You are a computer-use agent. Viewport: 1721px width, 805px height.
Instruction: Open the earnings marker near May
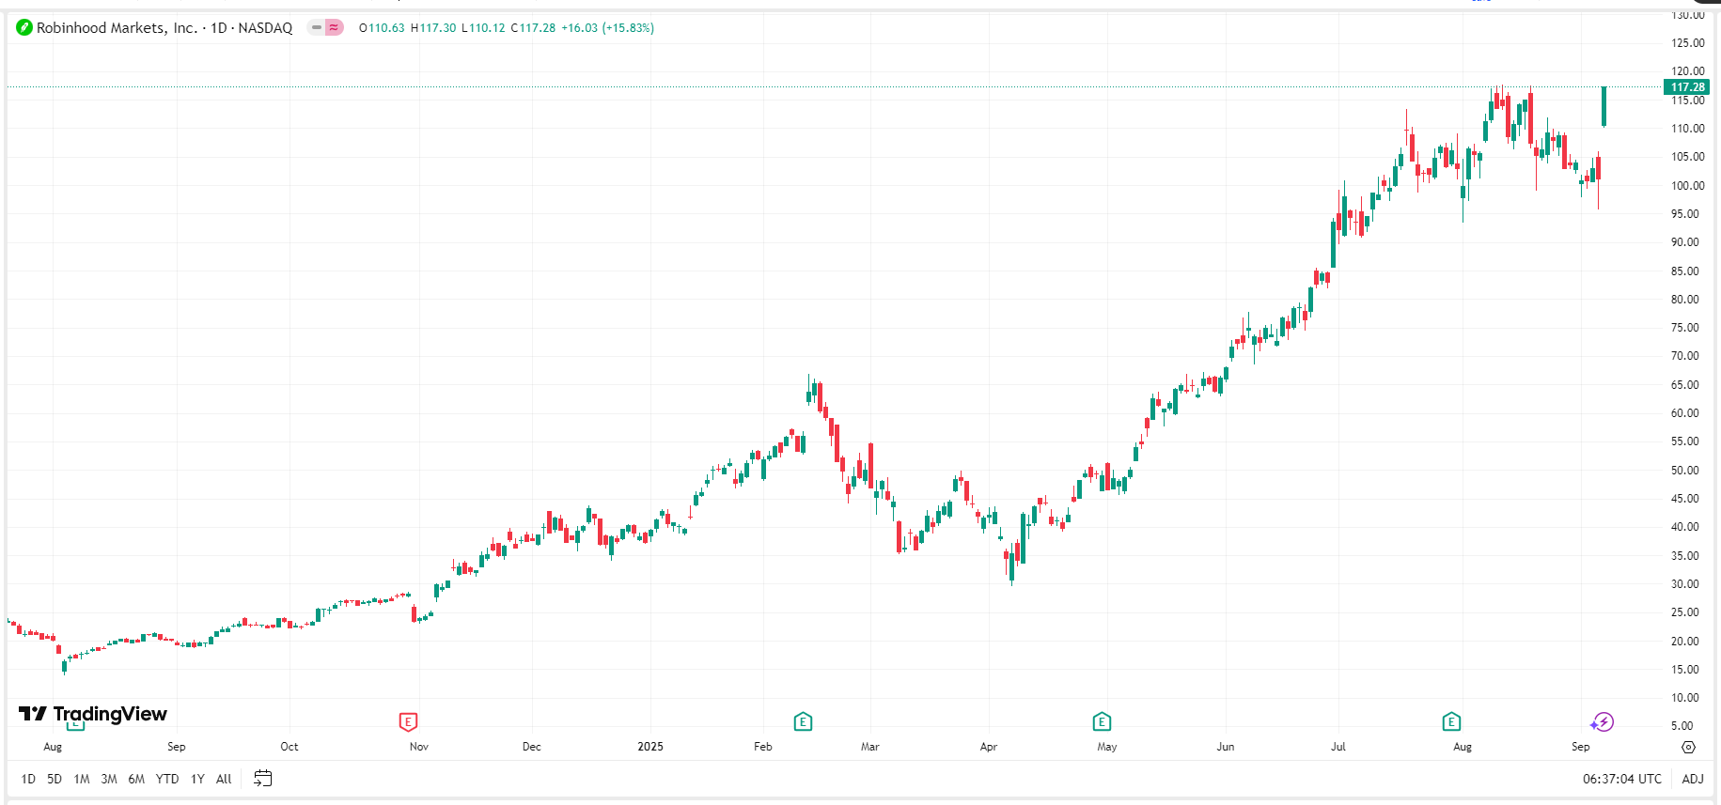pyautogui.click(x=1102, y=721)
